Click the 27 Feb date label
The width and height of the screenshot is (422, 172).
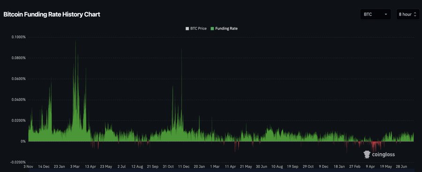[355, 167]
